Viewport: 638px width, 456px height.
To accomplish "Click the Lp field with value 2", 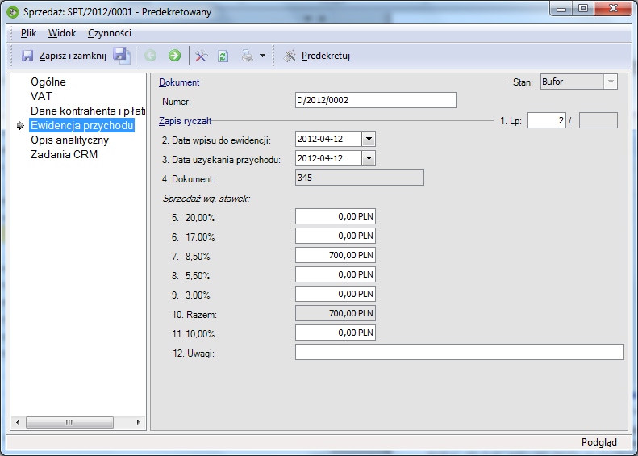I will (x=546, y=120).
